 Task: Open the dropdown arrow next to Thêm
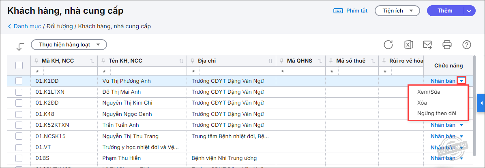[469, 11]
